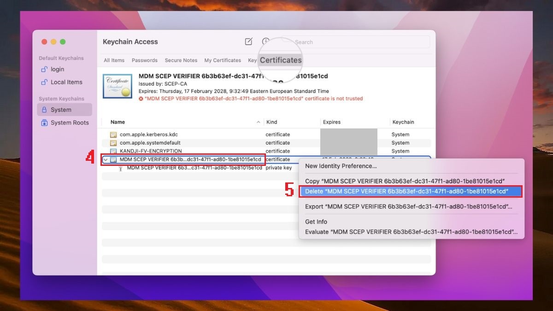Click the certificate expiry date line in header
The height and width of the screenshot is (311, 553).
234,91
